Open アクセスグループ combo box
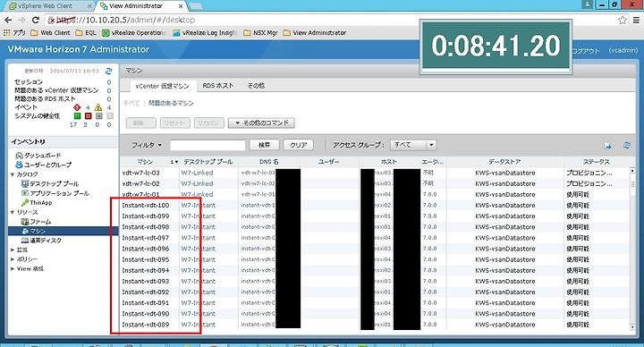This screenshot has width=644, height=347. 412,145
